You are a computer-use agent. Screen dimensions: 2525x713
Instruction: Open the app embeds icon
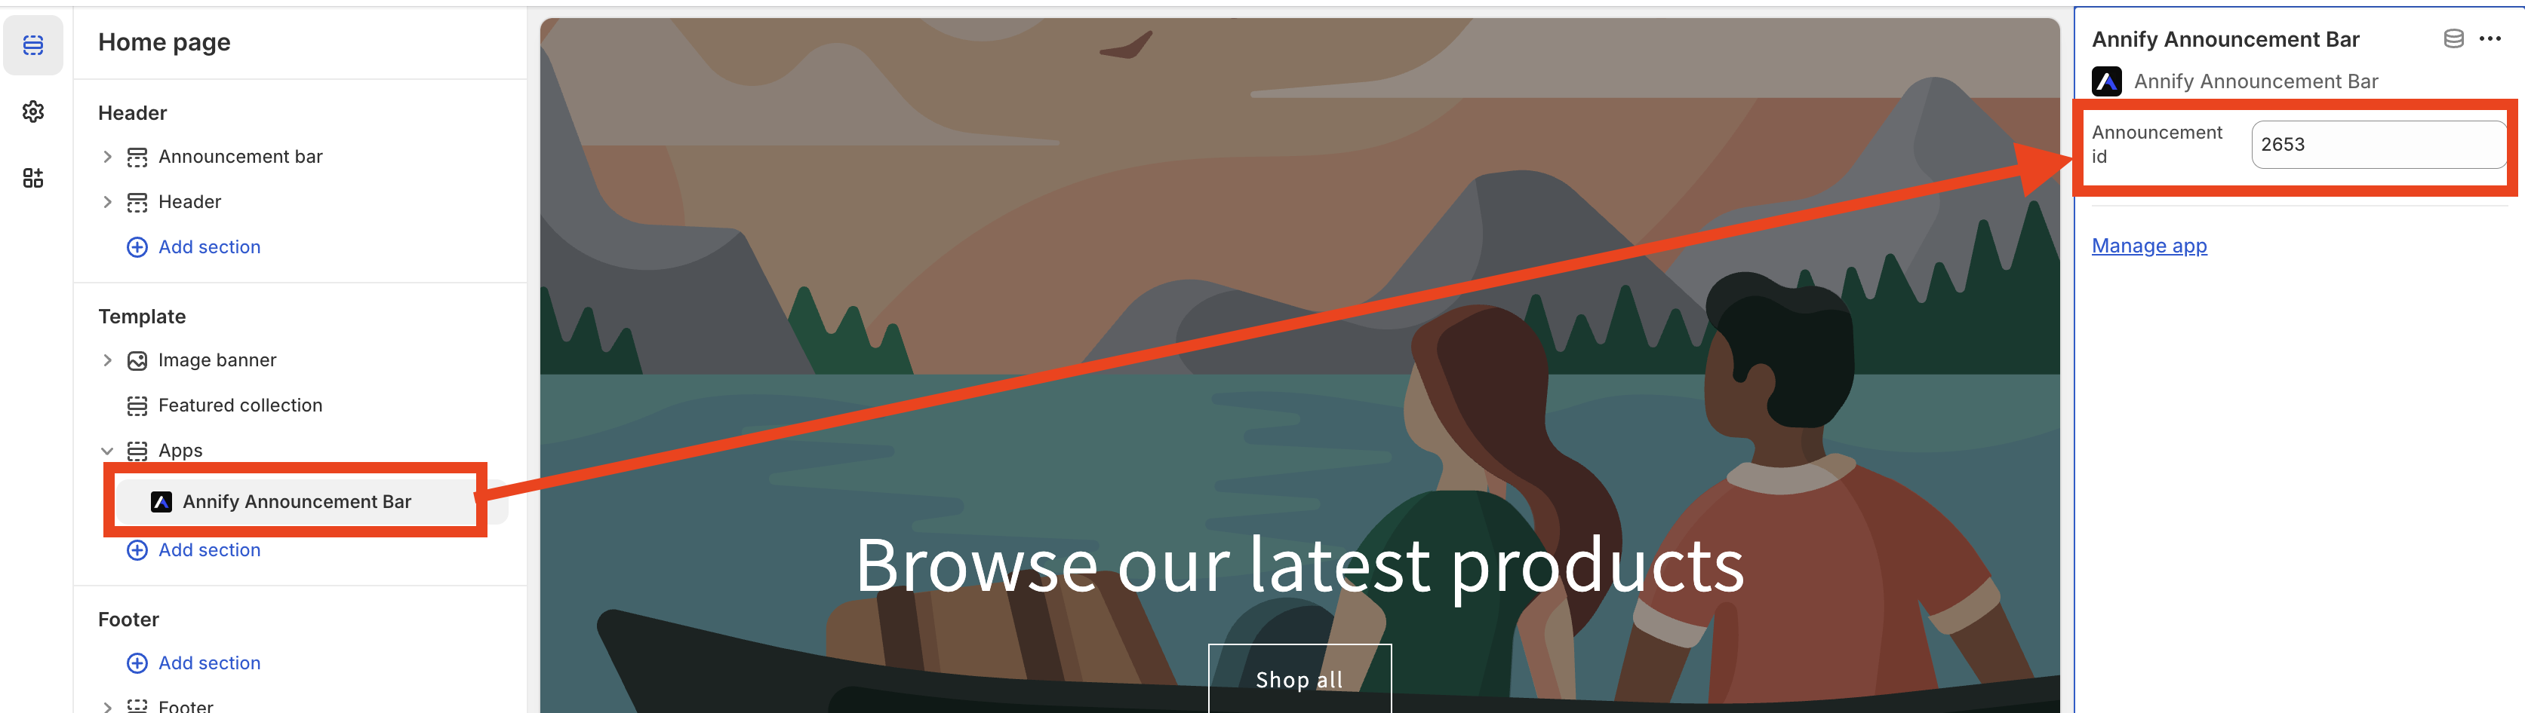33,177
